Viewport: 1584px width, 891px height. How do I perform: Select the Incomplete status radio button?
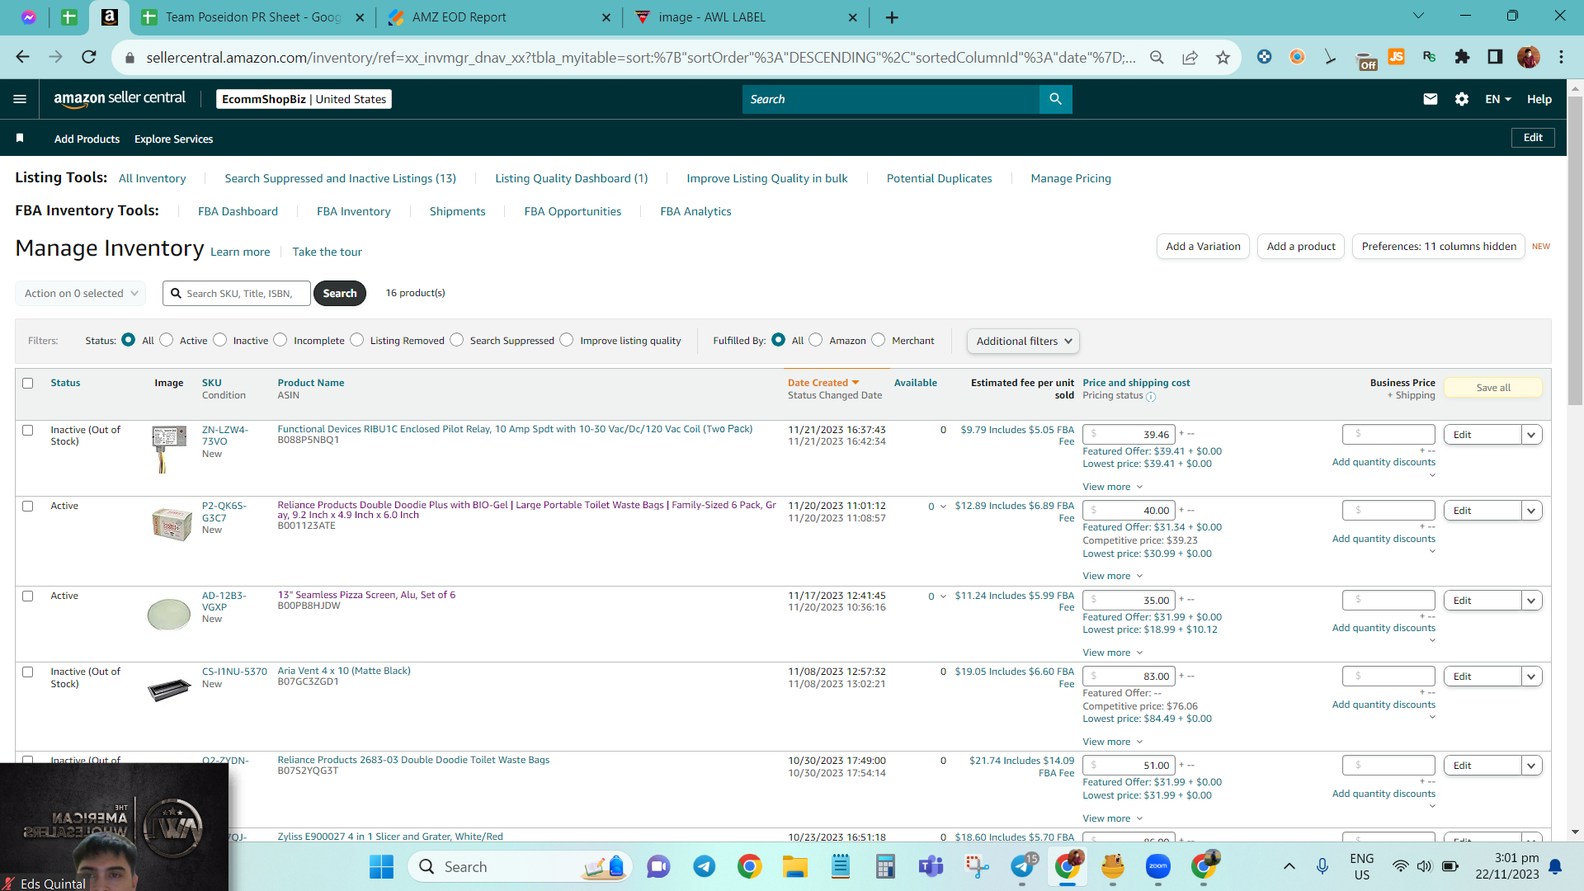[x=280, y=340]
